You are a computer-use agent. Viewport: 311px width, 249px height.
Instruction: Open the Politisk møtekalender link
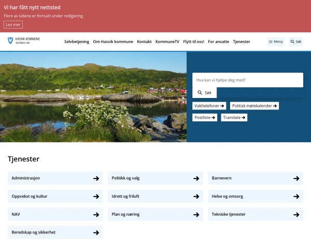(255, 106)
